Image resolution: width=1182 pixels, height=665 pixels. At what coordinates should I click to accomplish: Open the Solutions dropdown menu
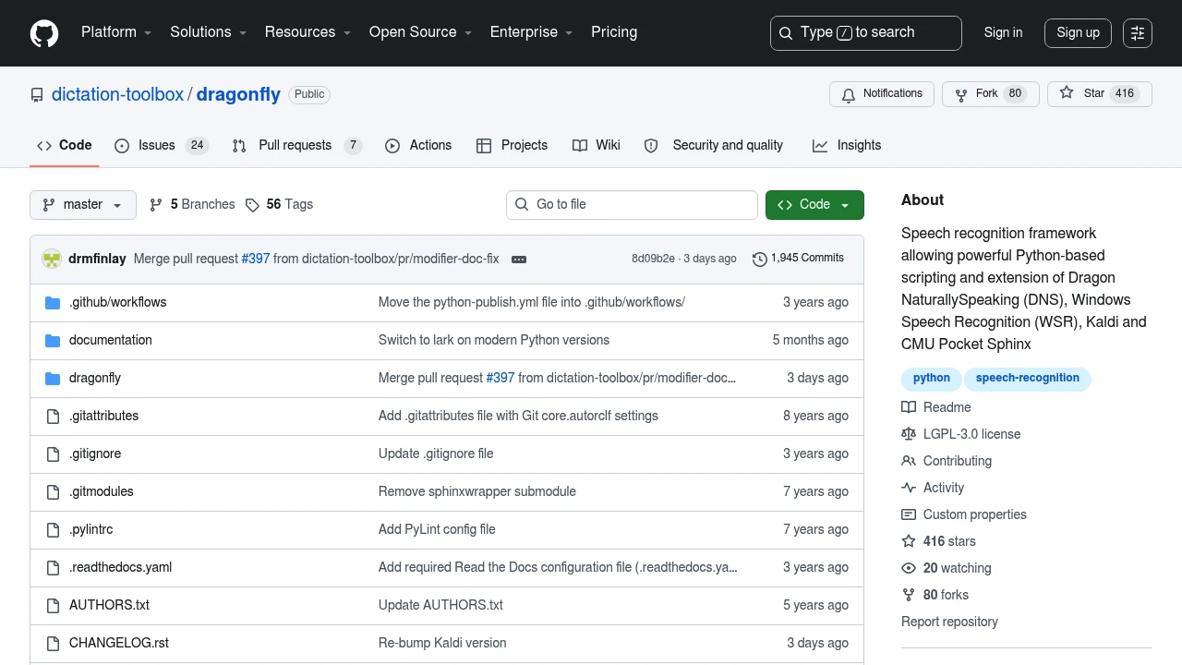point(208,32)
